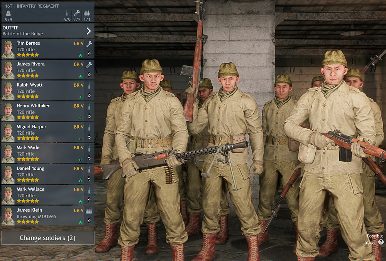Click Daniel Young's rank chevron badge

[89, 179]
